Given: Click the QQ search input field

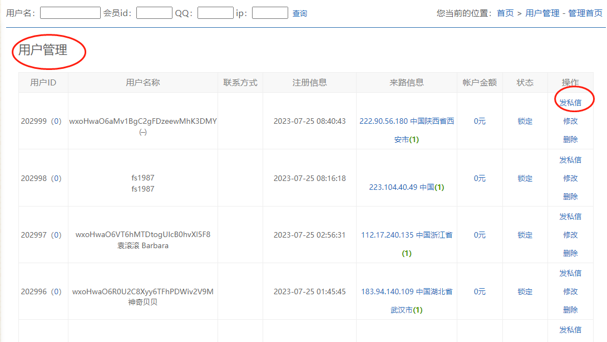Looking at the screenshot, I should 215,13.
